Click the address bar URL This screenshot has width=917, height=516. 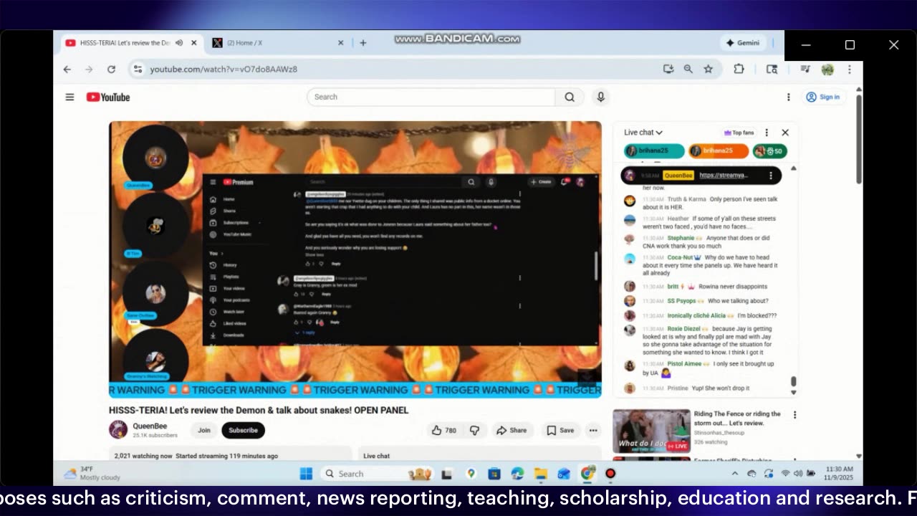point(224,69)
